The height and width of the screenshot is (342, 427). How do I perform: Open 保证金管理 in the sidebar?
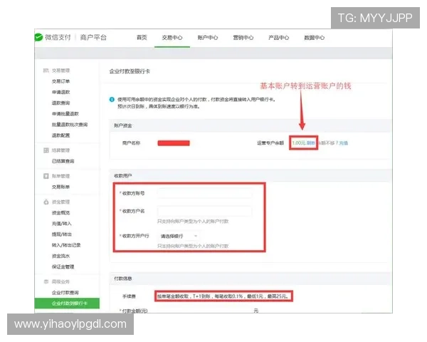click(63, 266)
